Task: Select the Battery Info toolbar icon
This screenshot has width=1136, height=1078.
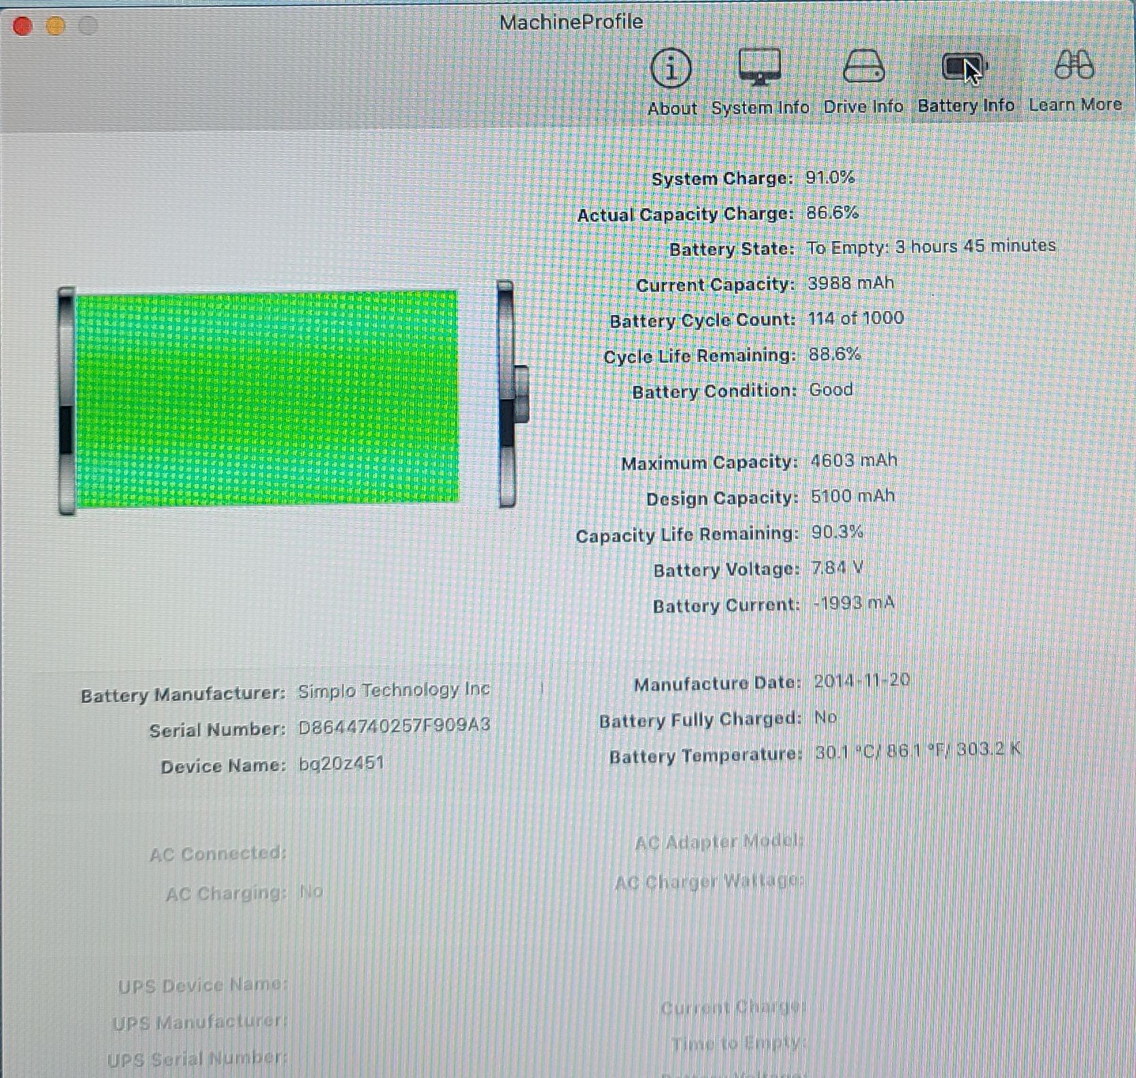Action: coord(964,67)
